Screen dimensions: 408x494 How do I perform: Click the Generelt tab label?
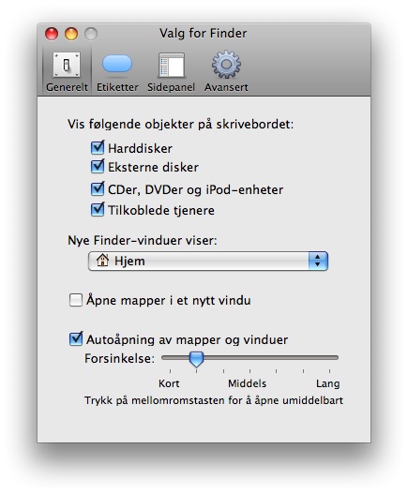[x=67, y=87]
